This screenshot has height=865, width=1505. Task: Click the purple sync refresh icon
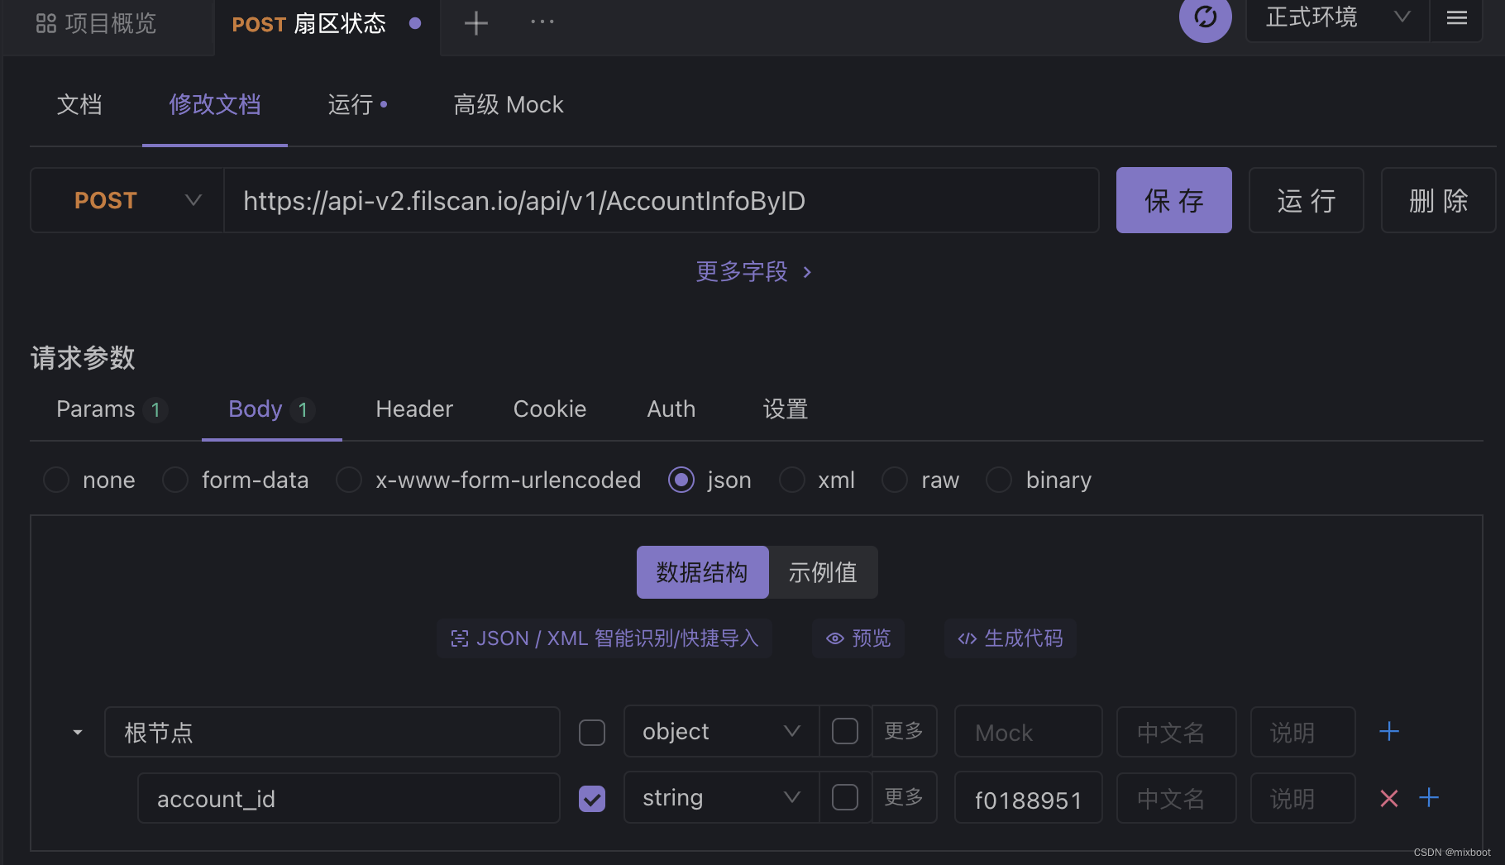pyautogui.click(x=1205, y=17)
